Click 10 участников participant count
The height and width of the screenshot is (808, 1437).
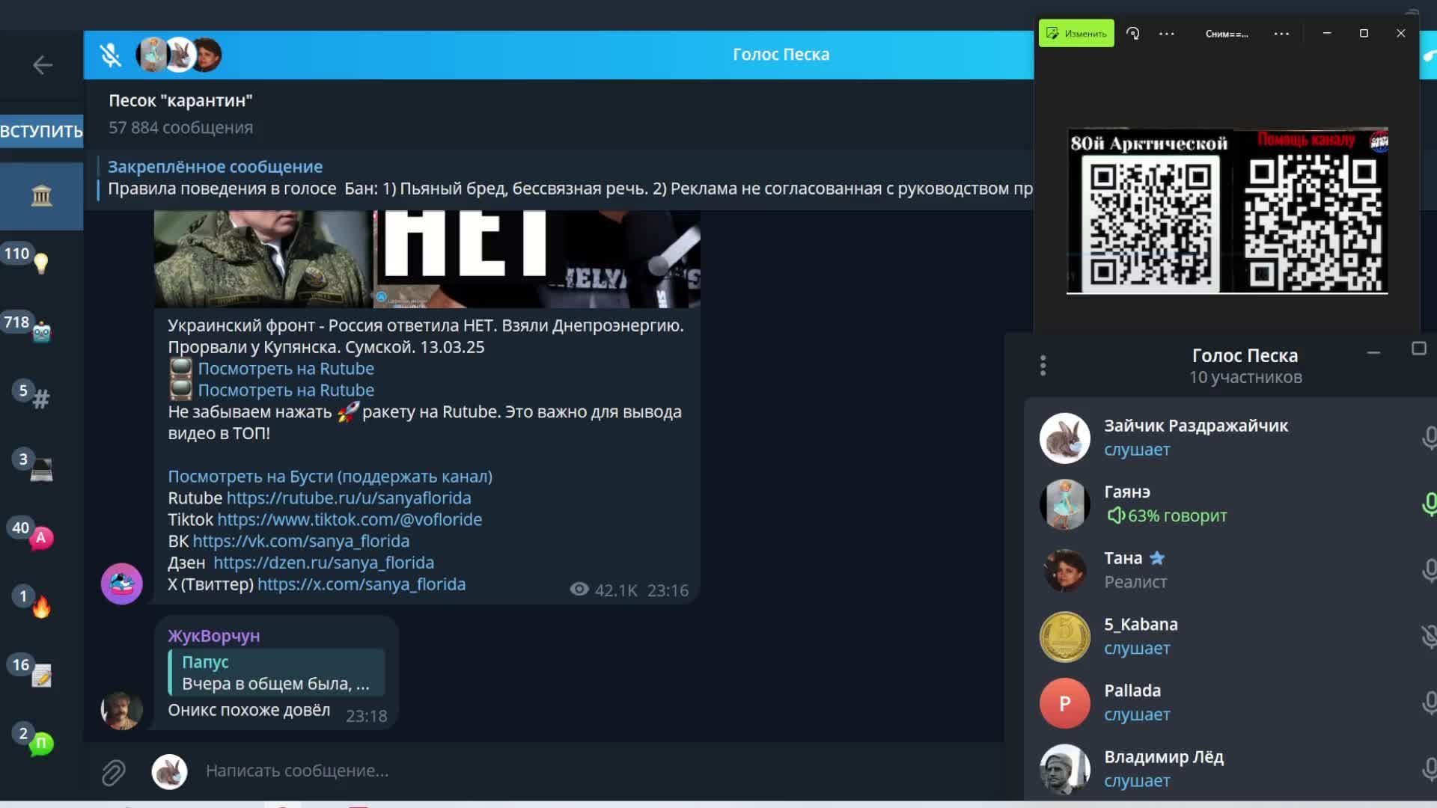click(1245, 378)
